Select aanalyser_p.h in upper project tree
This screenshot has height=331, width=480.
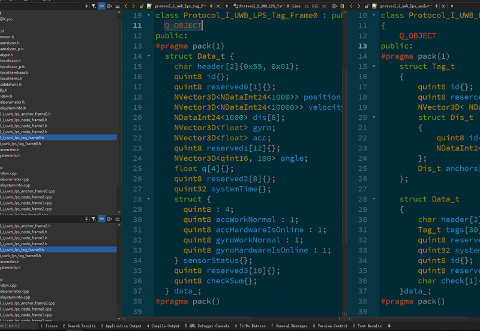coord(12,49)
